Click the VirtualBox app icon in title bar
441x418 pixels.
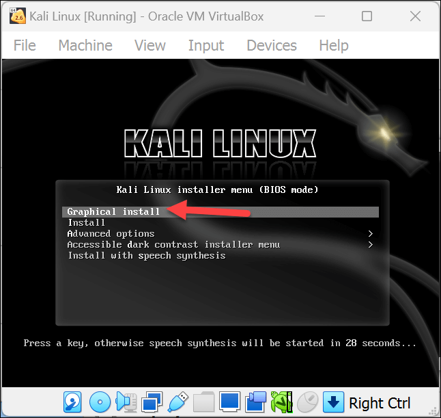tap(18, 16)
